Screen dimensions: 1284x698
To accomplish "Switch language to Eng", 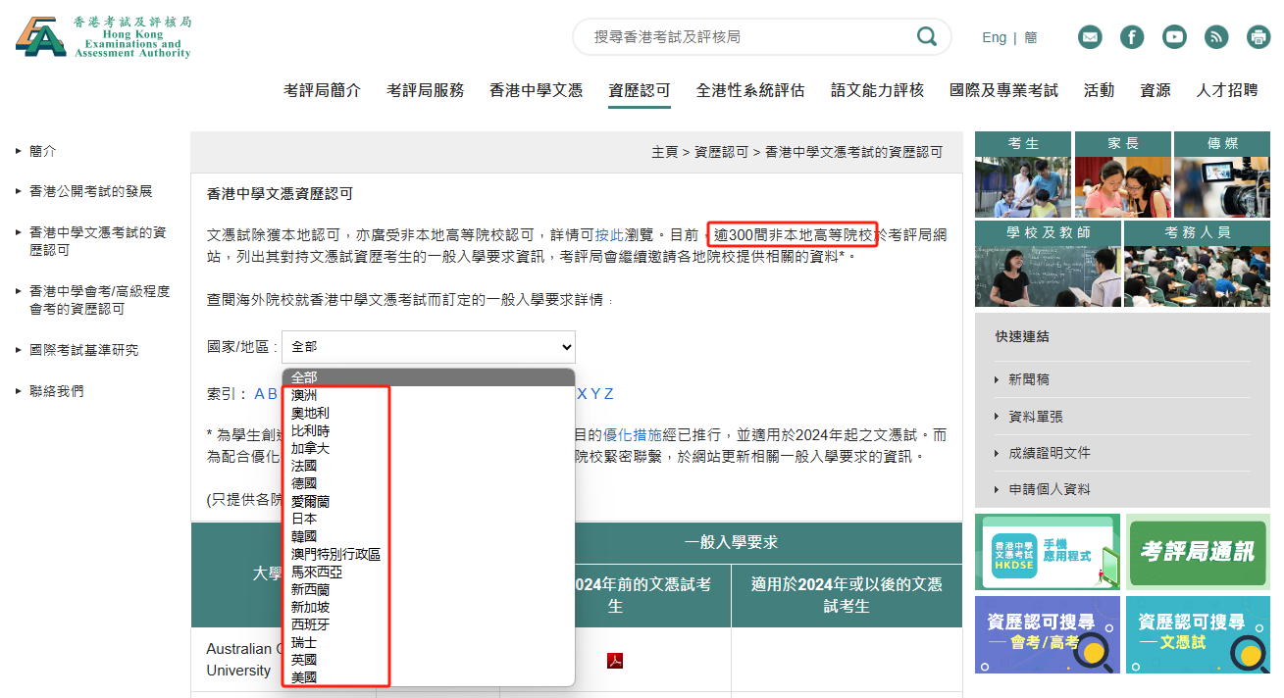I will point(994,37).
